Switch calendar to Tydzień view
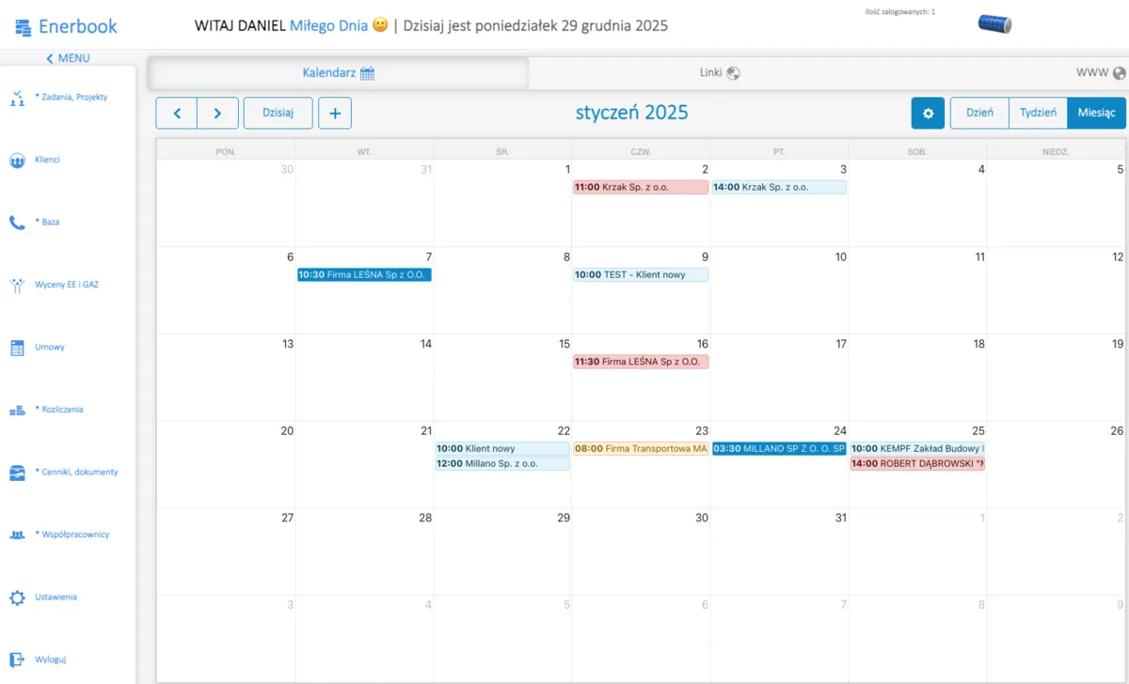The width and height of the screenshot is (1129, 684). click(x=1038, y=113)
